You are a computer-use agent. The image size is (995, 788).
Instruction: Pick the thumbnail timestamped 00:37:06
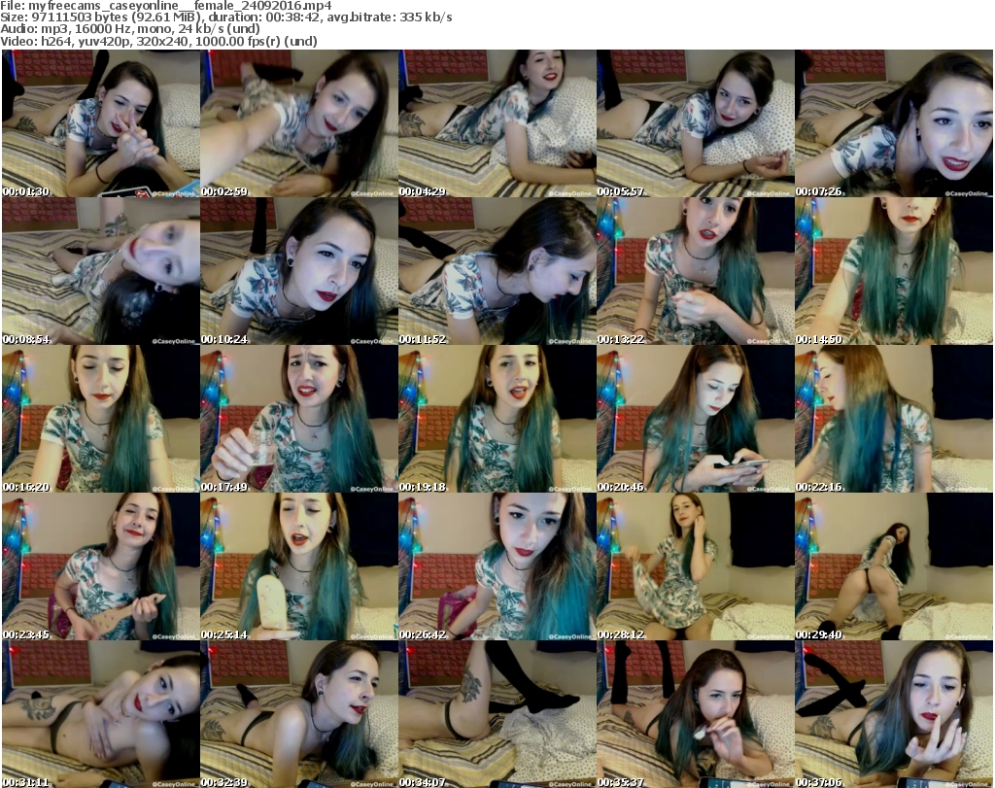click(894, 714)
